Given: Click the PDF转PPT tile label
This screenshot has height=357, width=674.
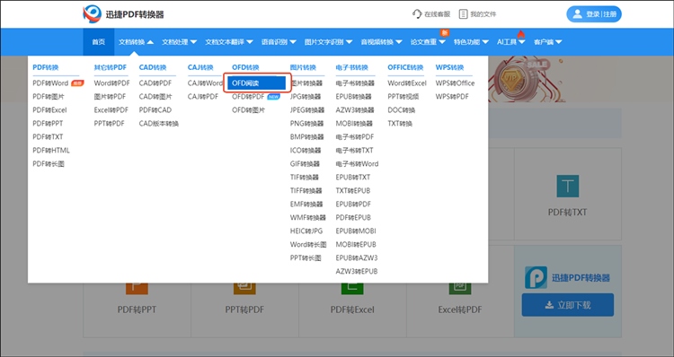Looking at the screenshot, I should [137, 309].
